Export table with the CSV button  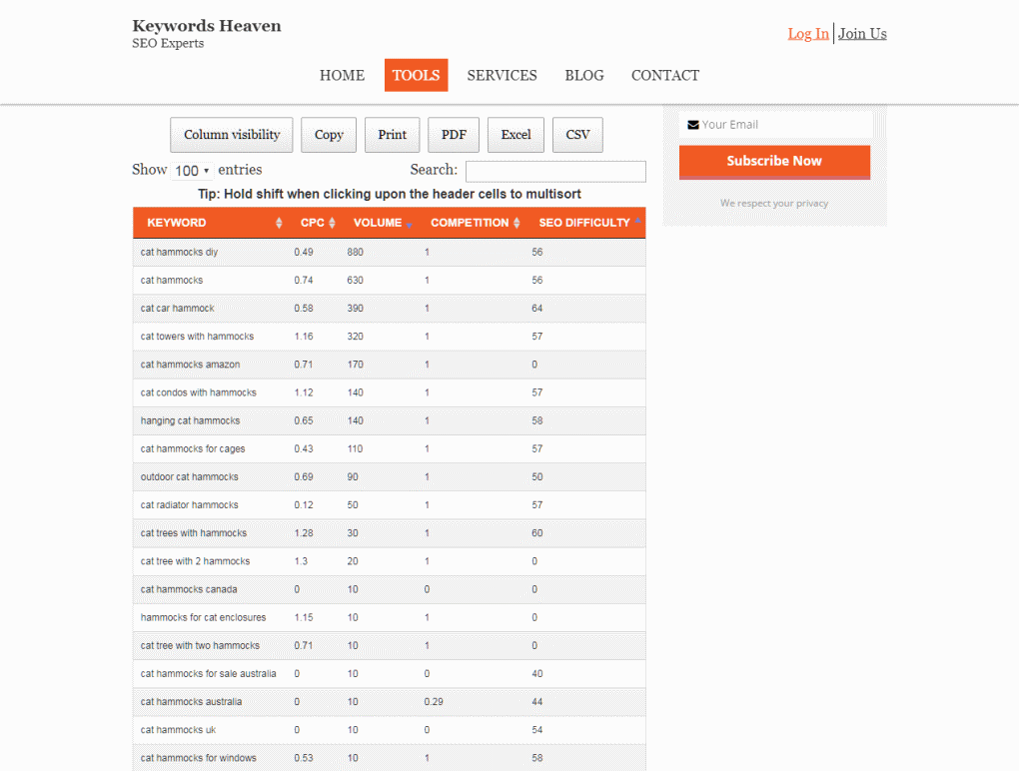(577, 135)
